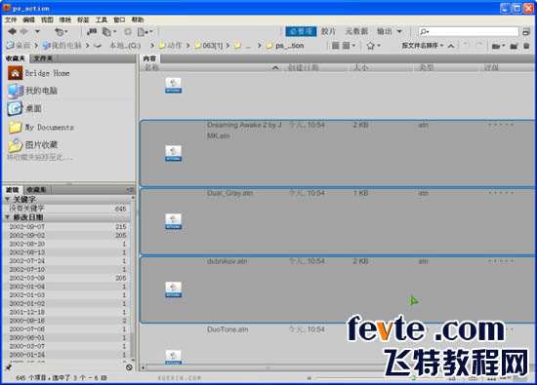Image resolution: width=537 pixels, height=385 pixels.
Task: Select 内容 panel tab
Action: tap(149, 58)
